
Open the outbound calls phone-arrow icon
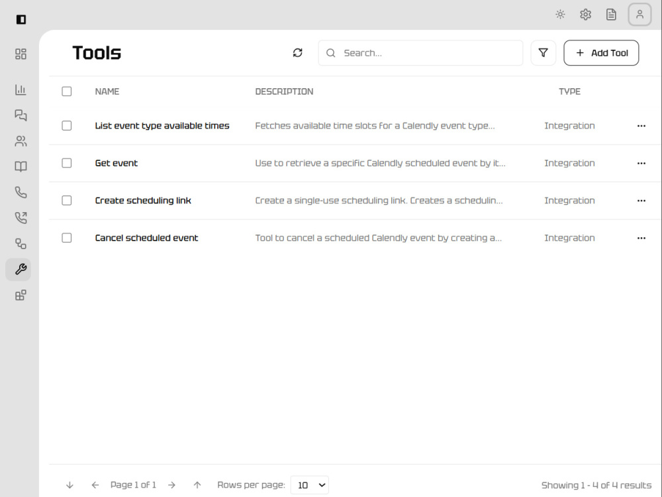(21, 218)
